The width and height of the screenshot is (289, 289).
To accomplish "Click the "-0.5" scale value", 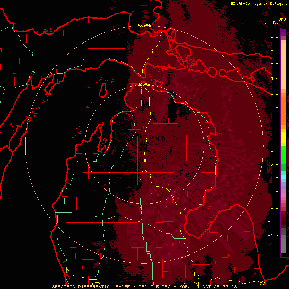I will (x=273, y=222).
